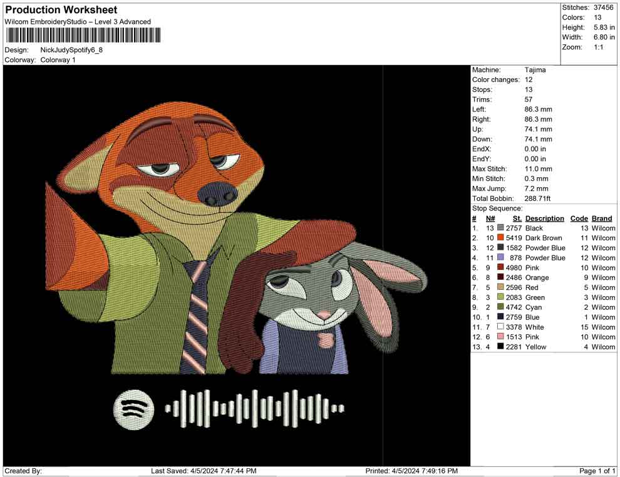
Task: Click the Brand column header
Action: [x=601, y=218]
